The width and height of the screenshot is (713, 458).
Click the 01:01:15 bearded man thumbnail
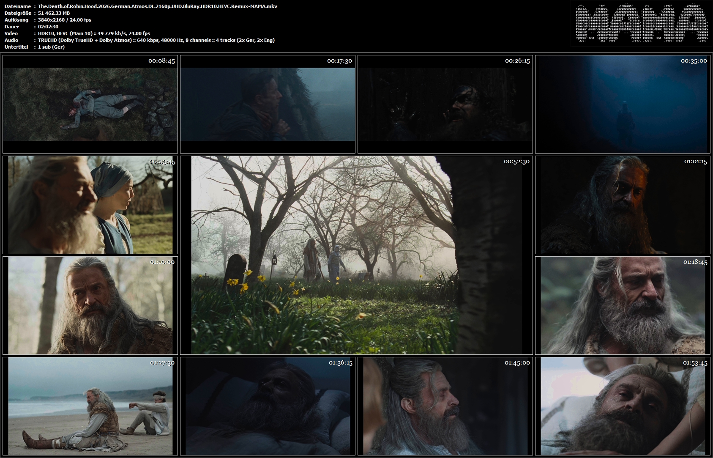[x=623, y=205]
